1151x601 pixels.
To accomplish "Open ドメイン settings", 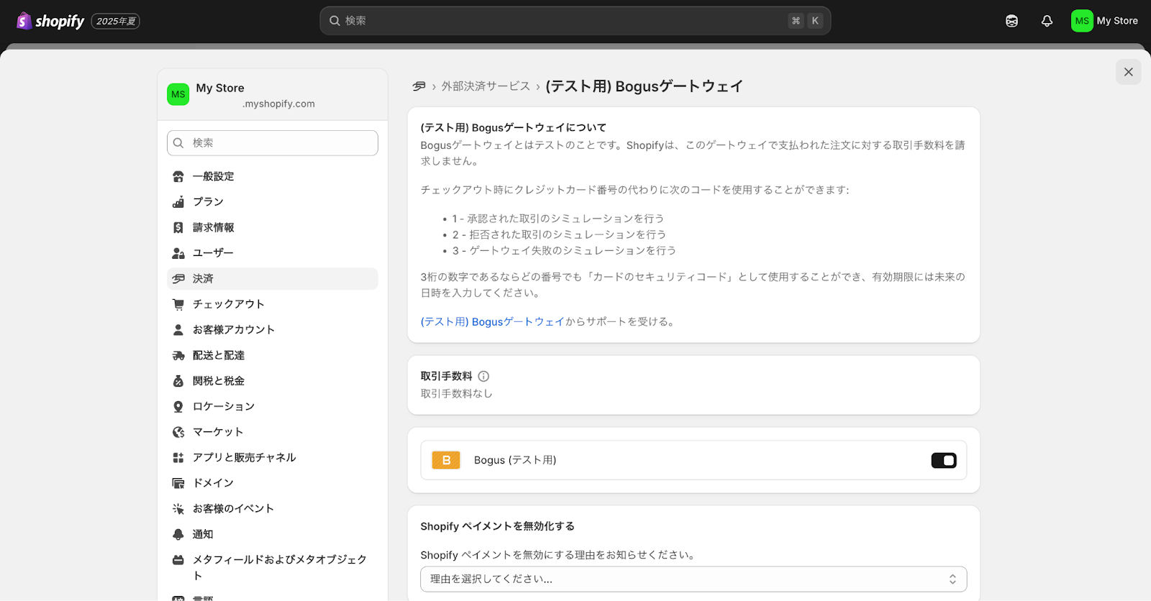I will (272, 483).
